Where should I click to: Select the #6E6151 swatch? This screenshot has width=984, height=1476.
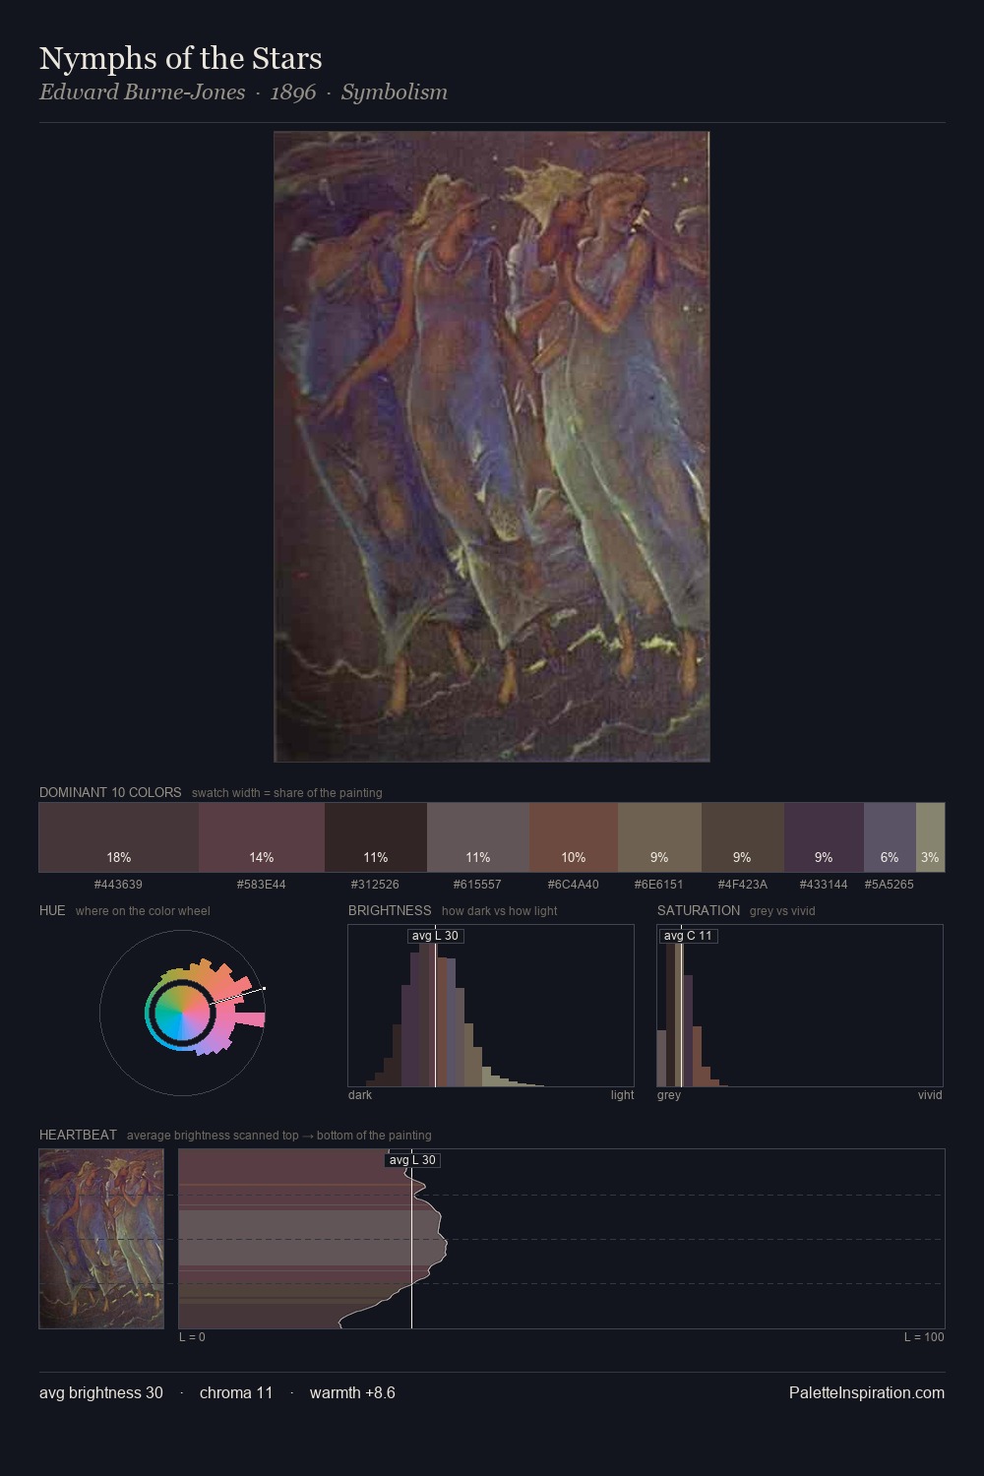(659, 837)
